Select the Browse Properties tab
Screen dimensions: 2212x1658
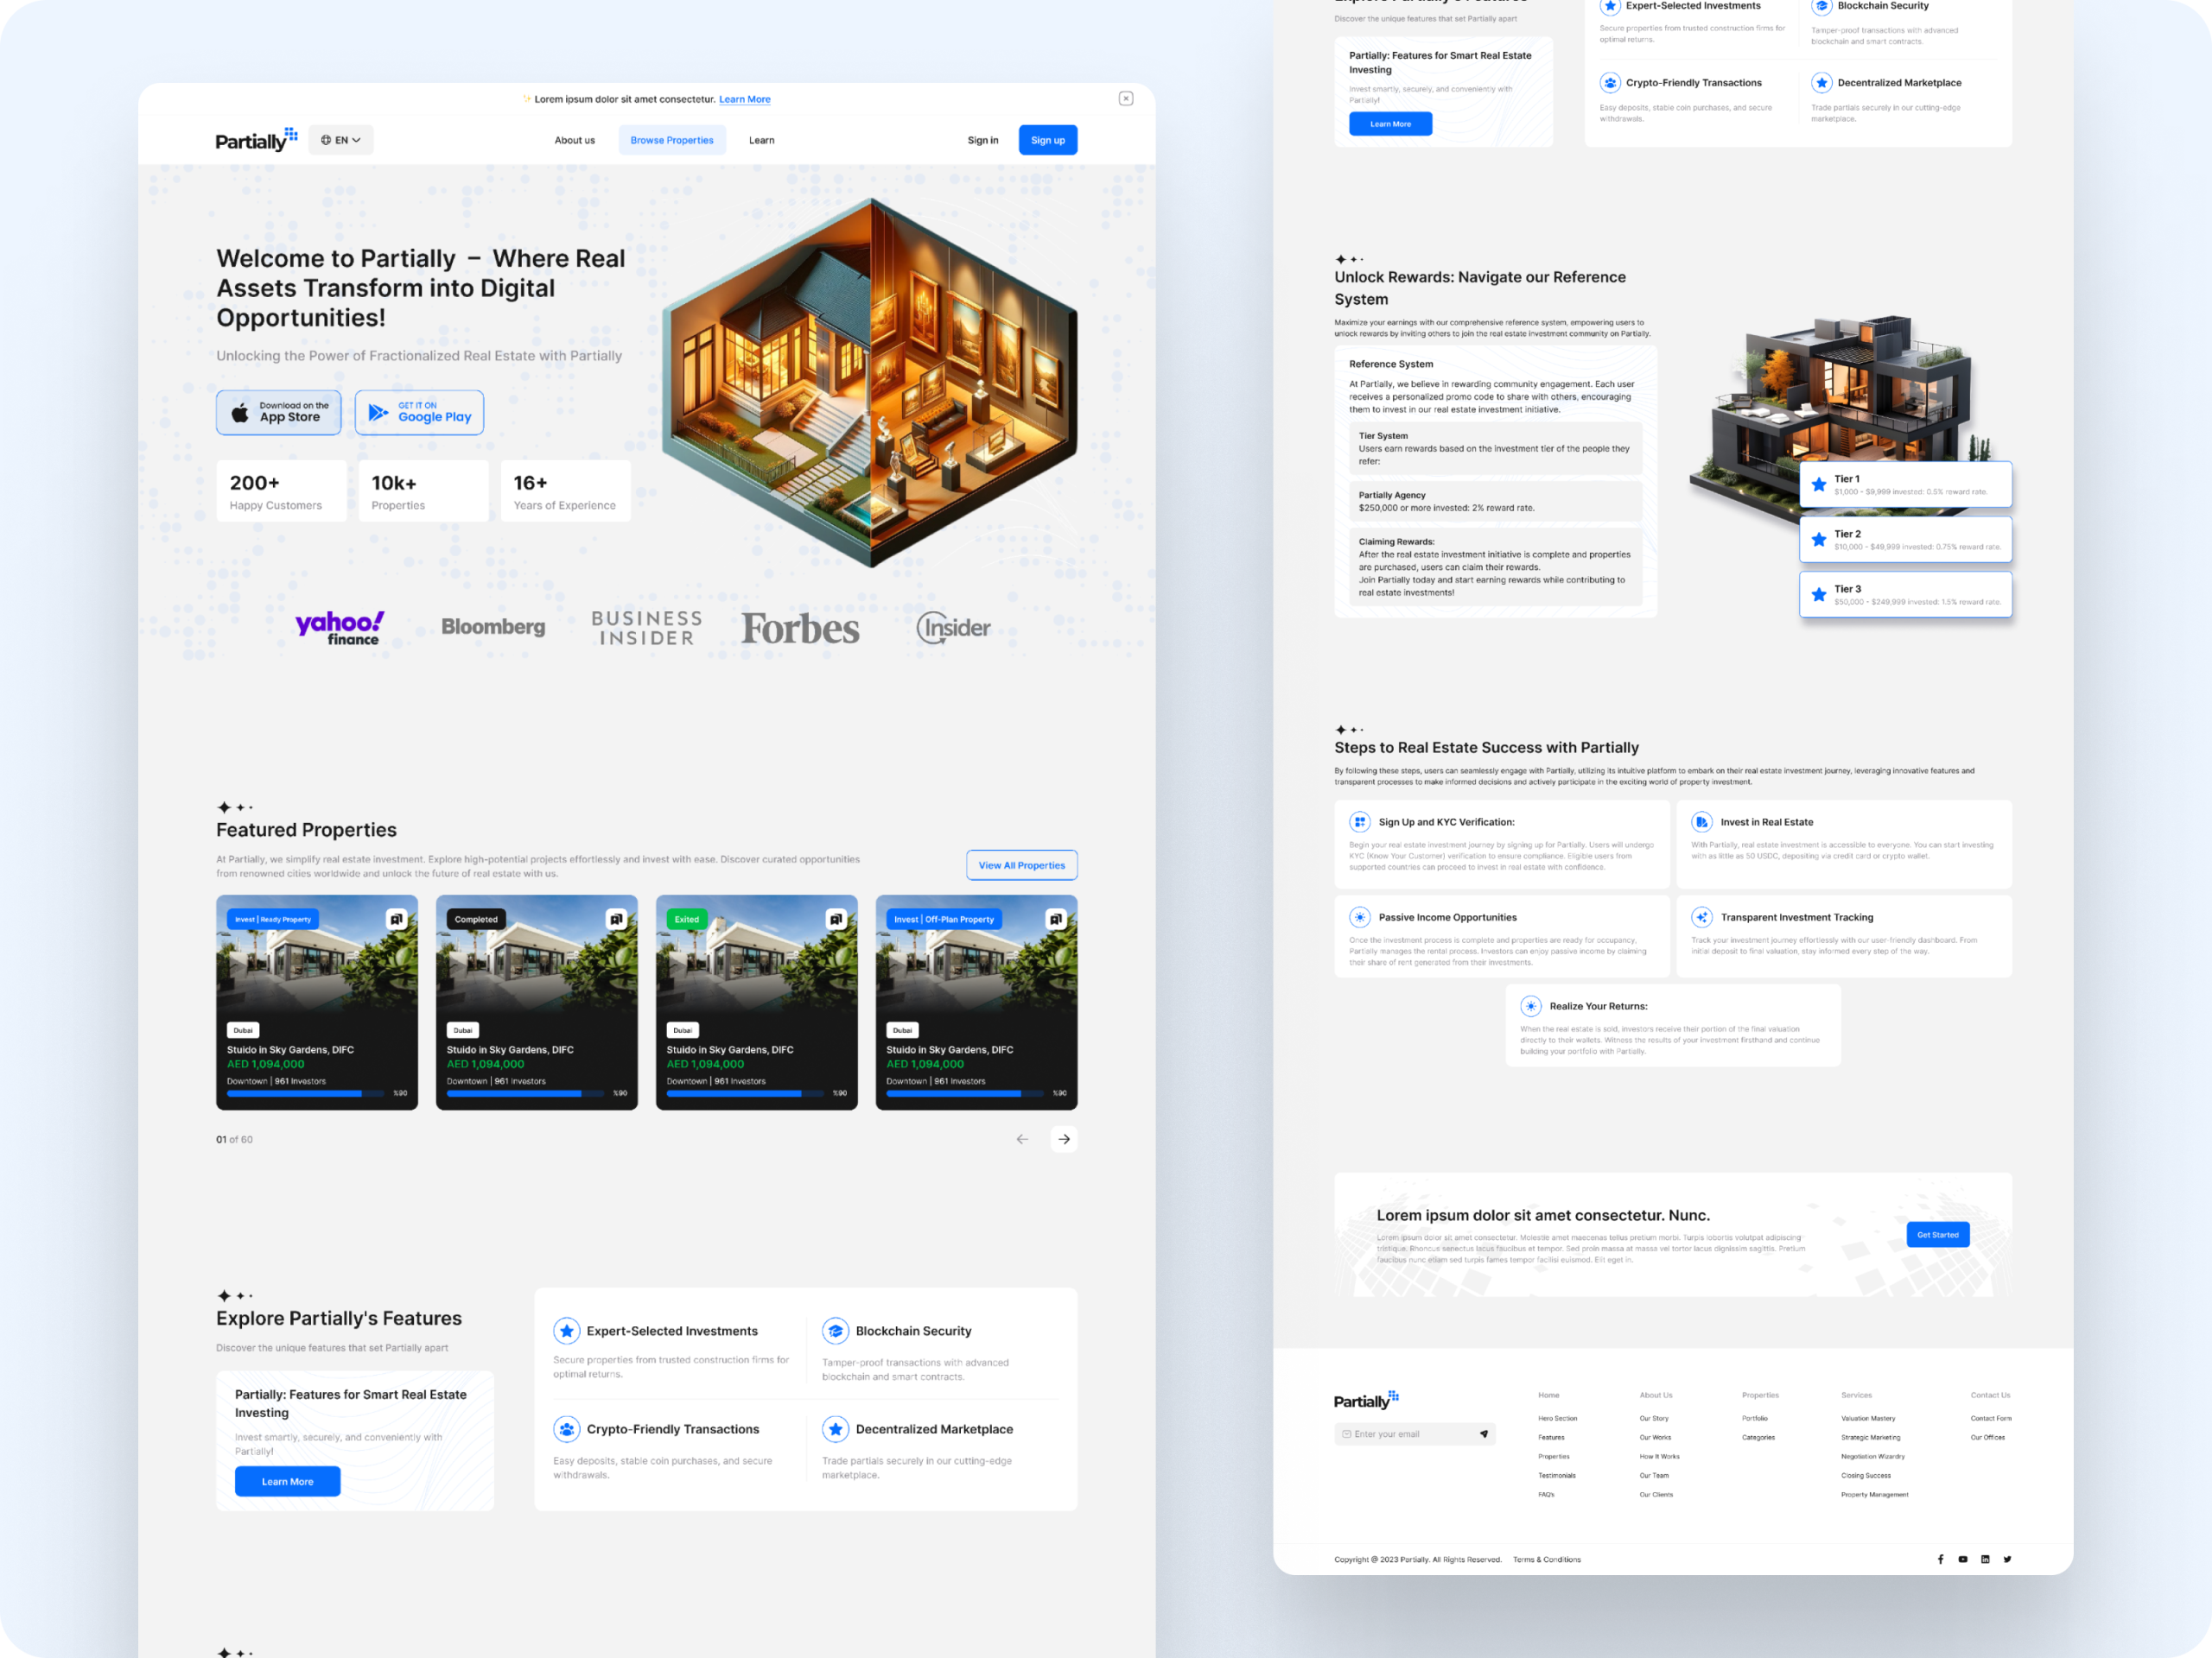pyautogui.click(x=672, y=140)
